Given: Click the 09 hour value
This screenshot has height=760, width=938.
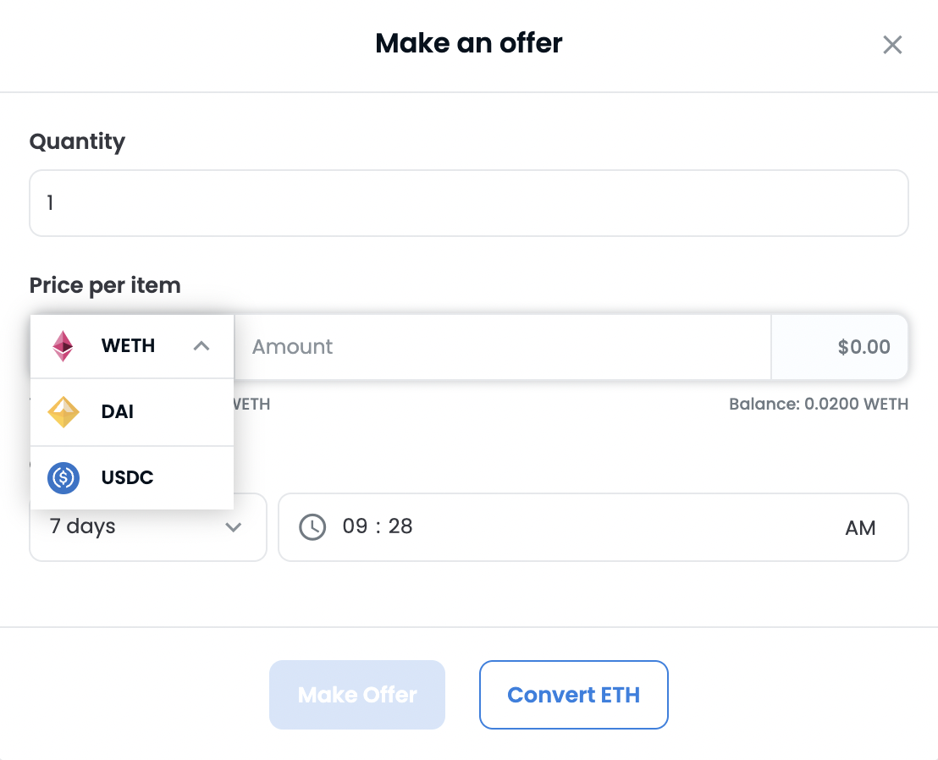Looking at the screenshot, I should (x=355, y=526).
